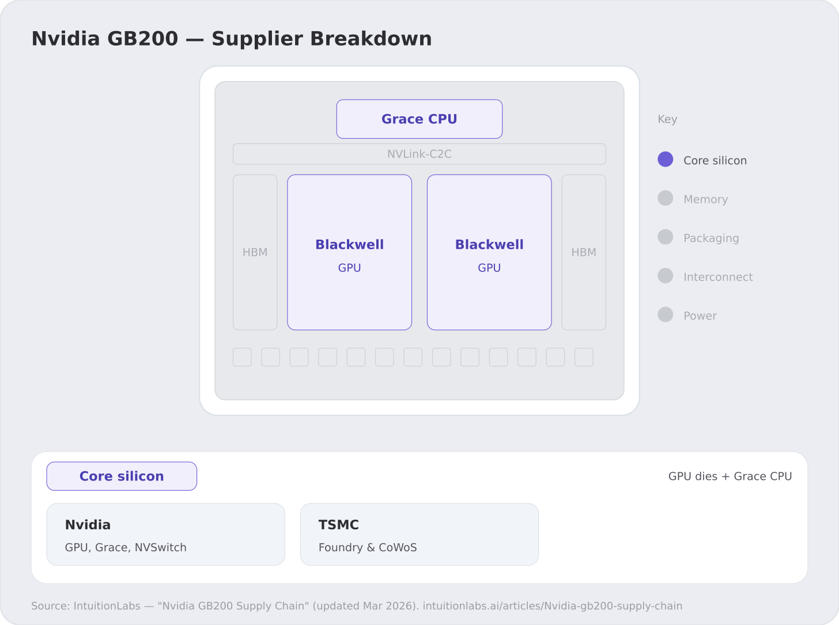Select the Memory legend dot
Viewport: 839px width, 625px height.
pyautogui.click(x=666, y=198)
